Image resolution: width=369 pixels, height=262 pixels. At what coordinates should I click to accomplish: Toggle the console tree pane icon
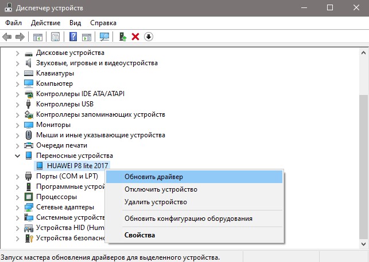pos(38,37)
